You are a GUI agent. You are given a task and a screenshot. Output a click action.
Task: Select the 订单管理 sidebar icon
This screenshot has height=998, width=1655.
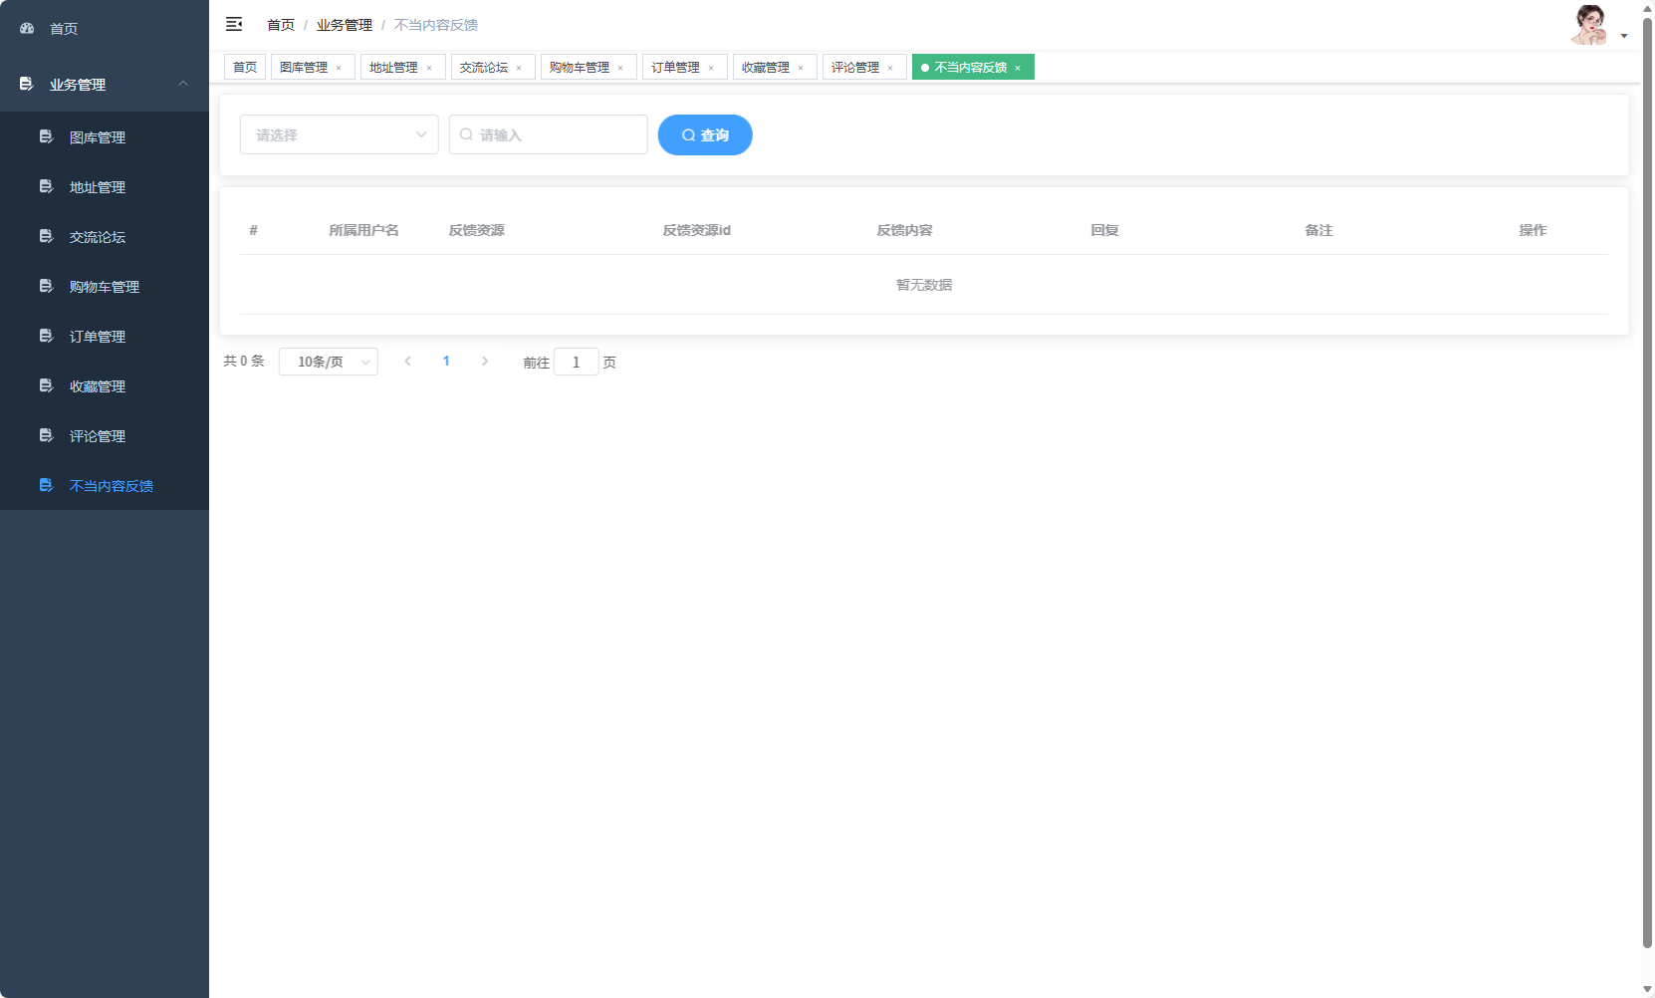click(x=46, y=336)
